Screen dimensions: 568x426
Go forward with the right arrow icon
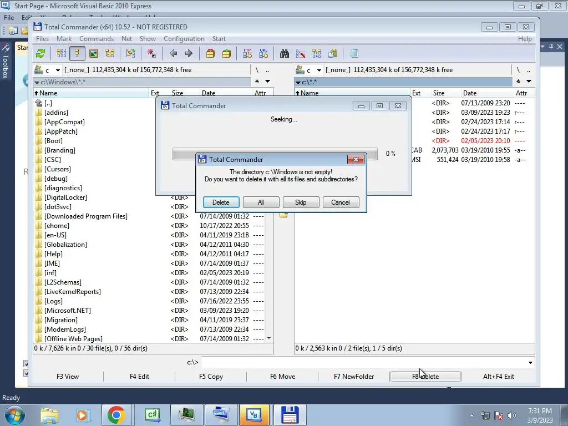pos(189,54)
